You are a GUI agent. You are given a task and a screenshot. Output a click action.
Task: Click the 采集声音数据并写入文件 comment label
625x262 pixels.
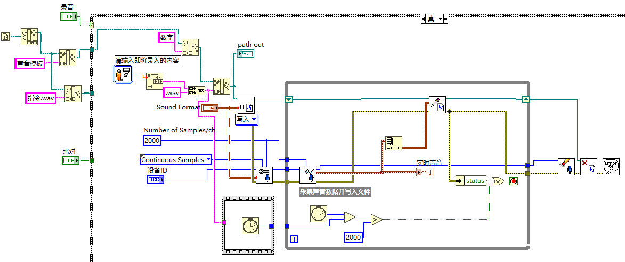(335, 192)
